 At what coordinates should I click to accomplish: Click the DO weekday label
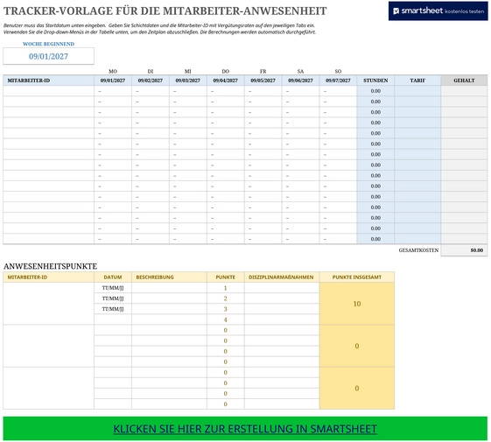(226, 72)
